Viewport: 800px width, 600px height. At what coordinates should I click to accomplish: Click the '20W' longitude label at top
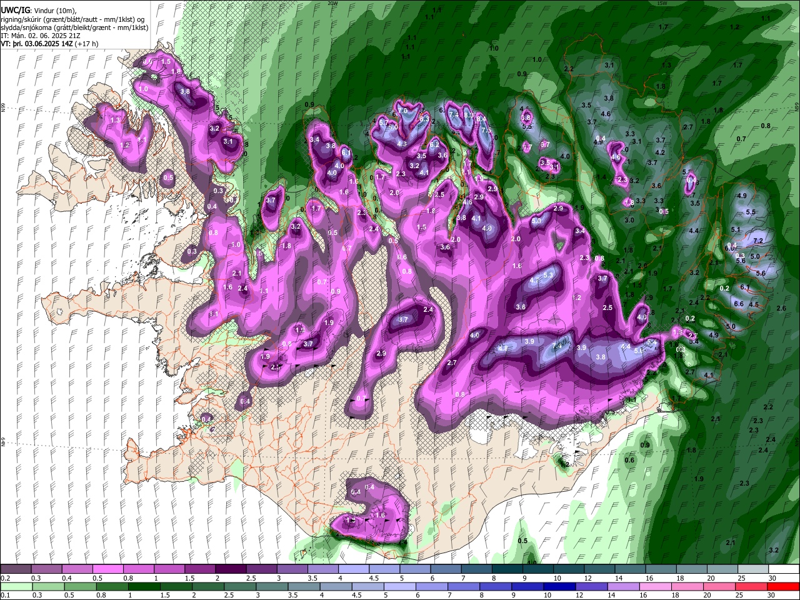click(x=332, y=3)
